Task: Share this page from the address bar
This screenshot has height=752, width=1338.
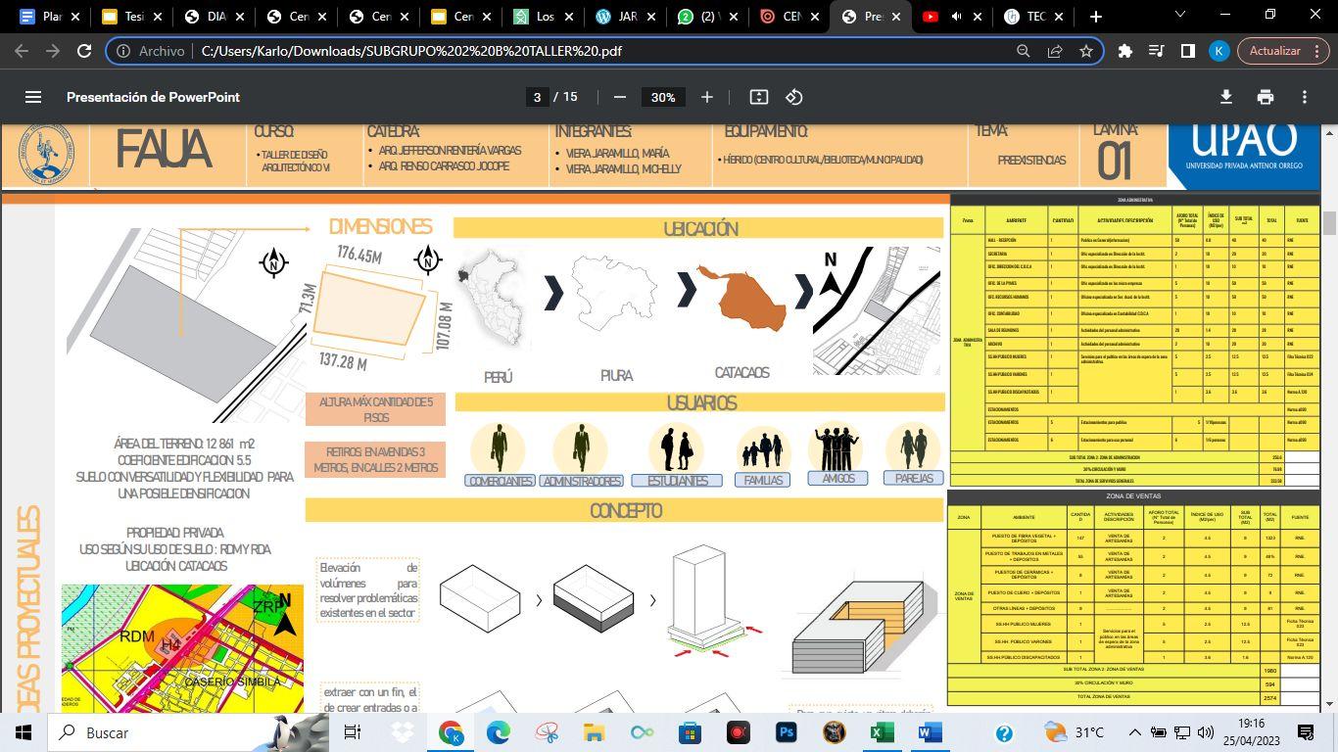Action: tap(1055, 51)
